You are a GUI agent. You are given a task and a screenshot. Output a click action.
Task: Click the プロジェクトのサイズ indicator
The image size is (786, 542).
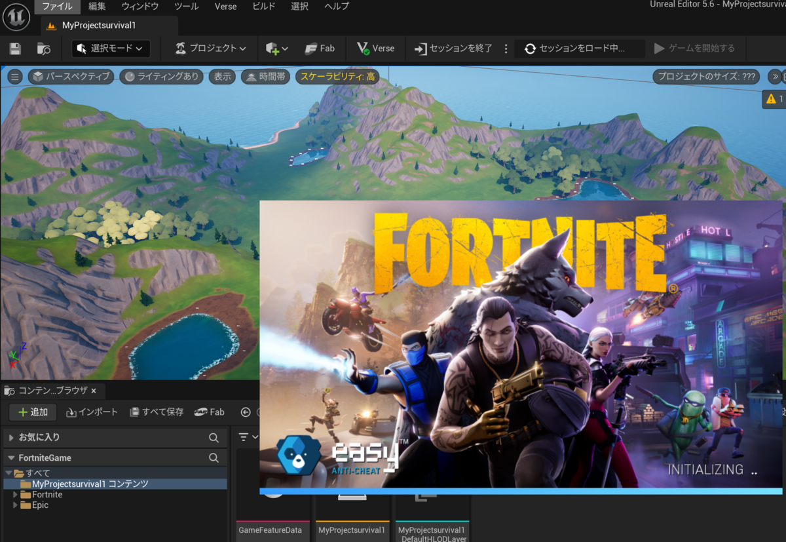pyautogui.click(x=707, y=77)
